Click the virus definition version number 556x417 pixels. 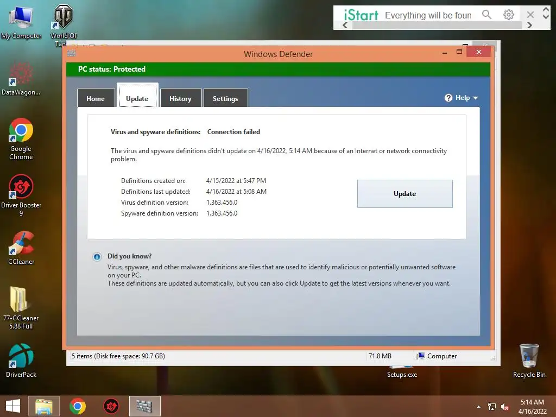click(x=222, y=203)
